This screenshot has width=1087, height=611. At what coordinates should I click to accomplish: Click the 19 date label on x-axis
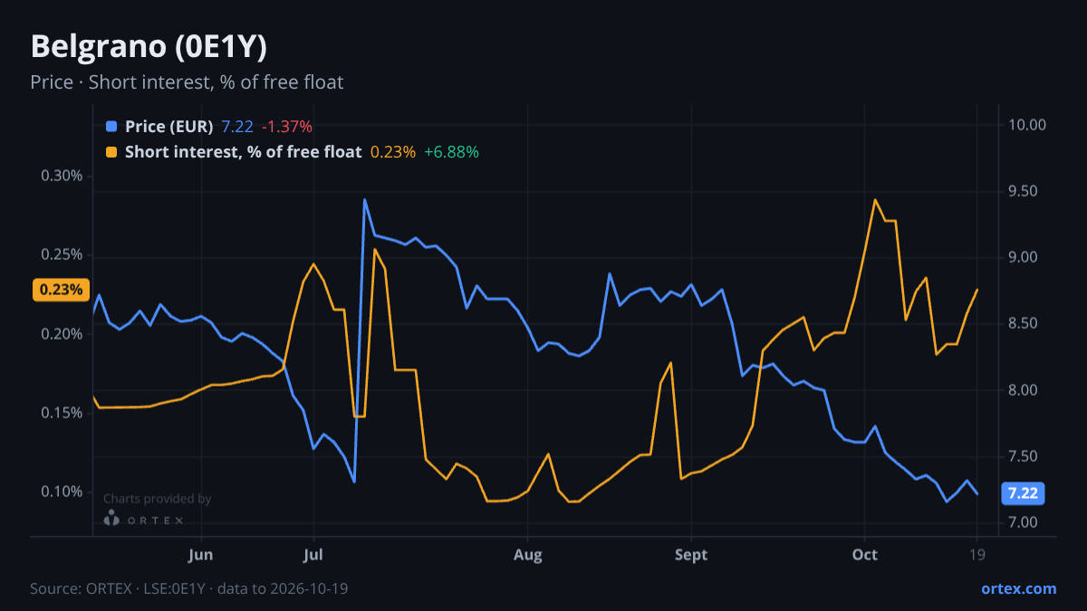[x=977, y=555]
